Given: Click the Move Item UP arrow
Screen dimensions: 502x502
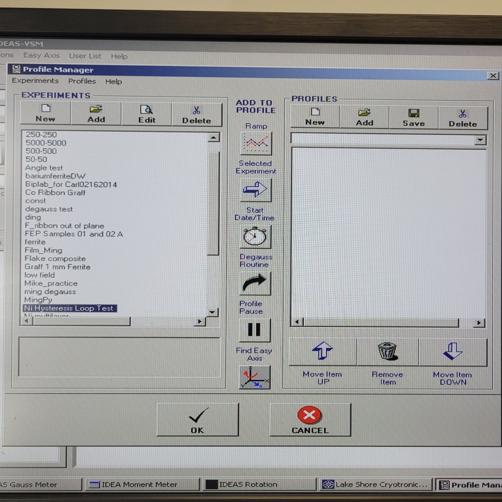Looking at the screenshot, I should [x=323, y=352].
